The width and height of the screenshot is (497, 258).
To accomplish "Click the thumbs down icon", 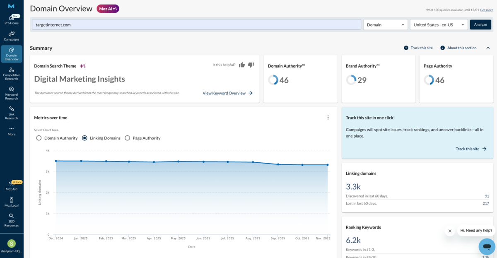I will coord(251,65).
